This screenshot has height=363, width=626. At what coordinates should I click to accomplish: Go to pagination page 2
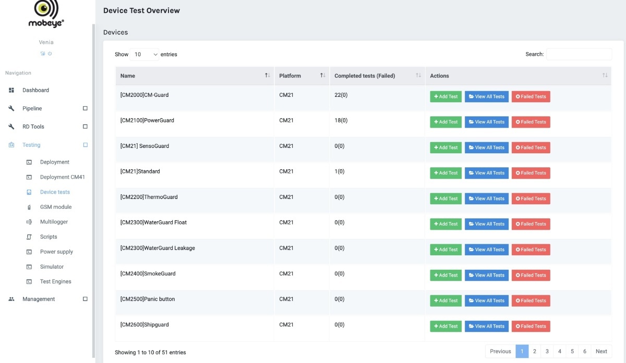point(535,351)
